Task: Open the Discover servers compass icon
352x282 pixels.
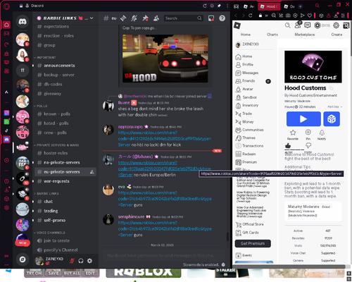Action: 23,259
